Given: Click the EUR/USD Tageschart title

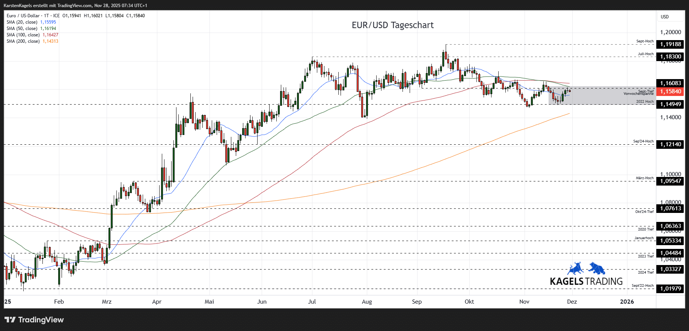Looking at the screenshot, I should tap(392, 25).
